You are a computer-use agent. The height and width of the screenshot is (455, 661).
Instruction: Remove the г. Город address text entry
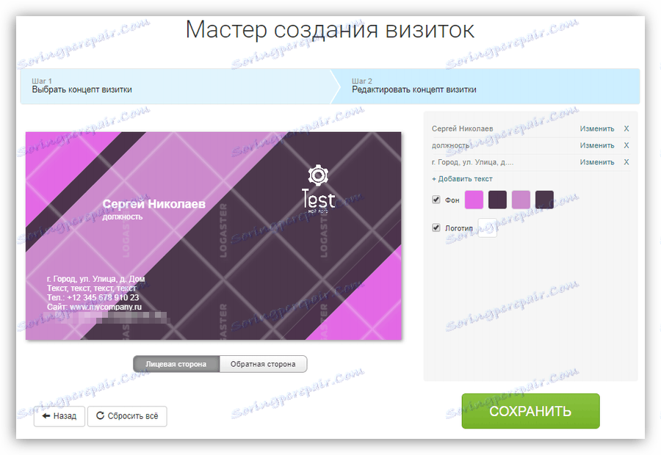[x=626, y=162]
